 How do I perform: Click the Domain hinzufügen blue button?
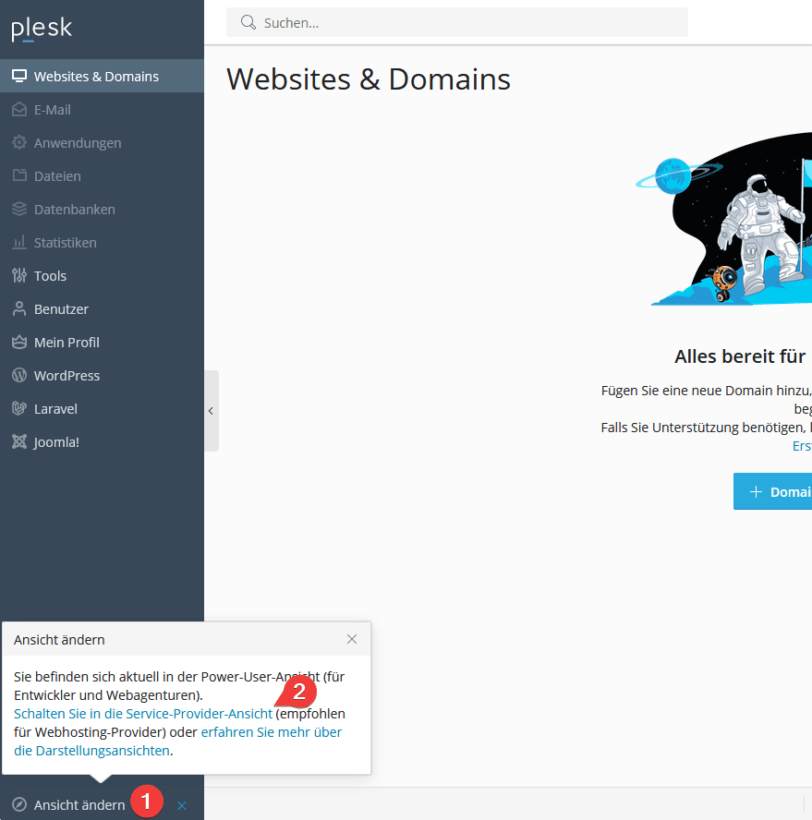tap(773, 491)
